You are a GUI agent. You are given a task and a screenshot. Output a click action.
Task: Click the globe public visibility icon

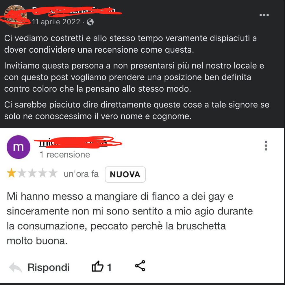(90, 22)
